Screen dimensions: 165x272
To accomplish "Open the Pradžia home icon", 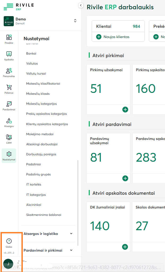I will [x=9, y=39].
